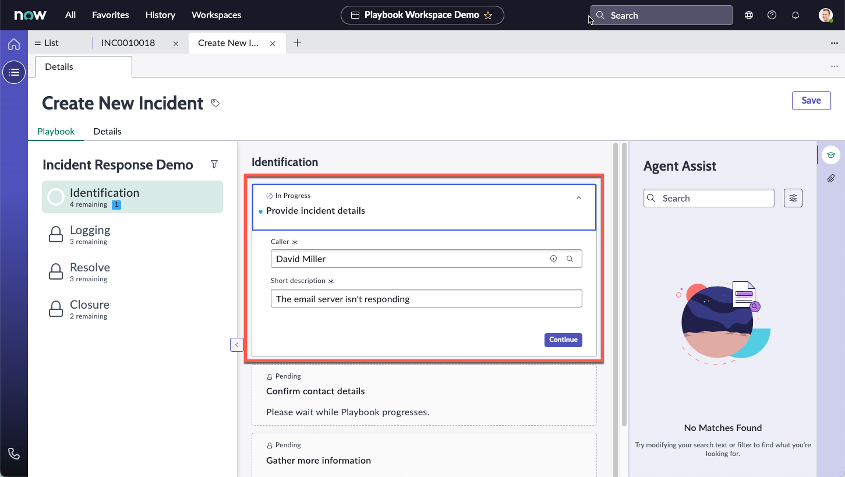Select the Agent Assist graduation cap icon

pos(831,155)
